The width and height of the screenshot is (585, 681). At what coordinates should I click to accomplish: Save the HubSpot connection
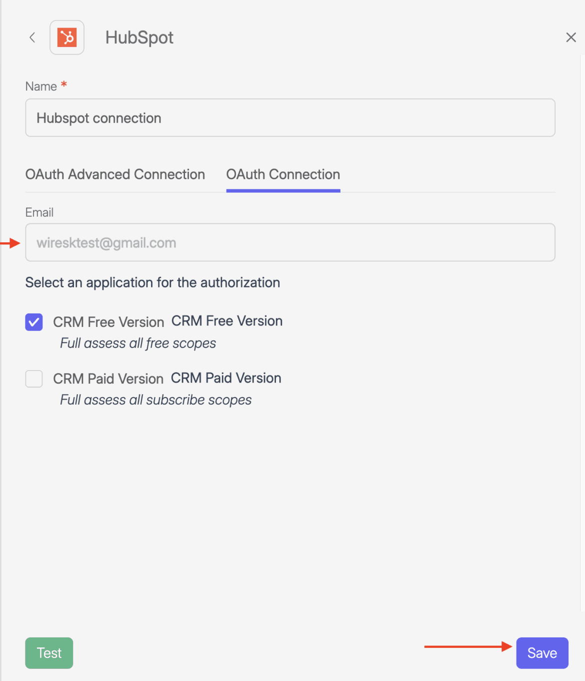click(542, 652)
